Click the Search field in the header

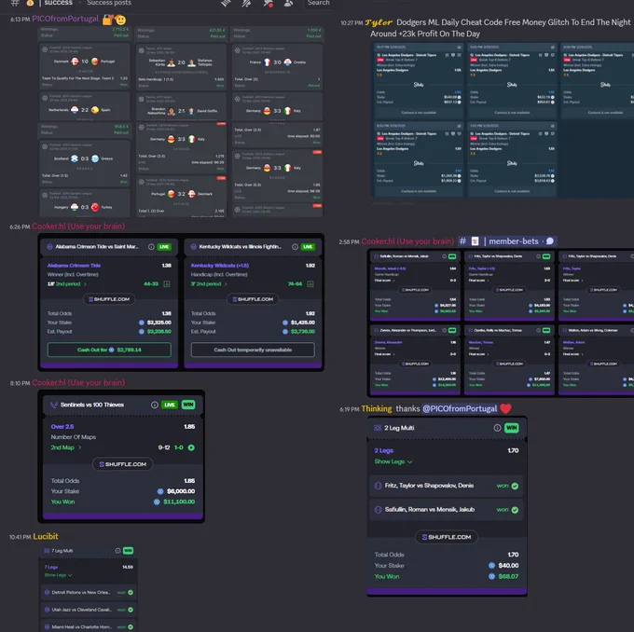click(x=320, y=3)
